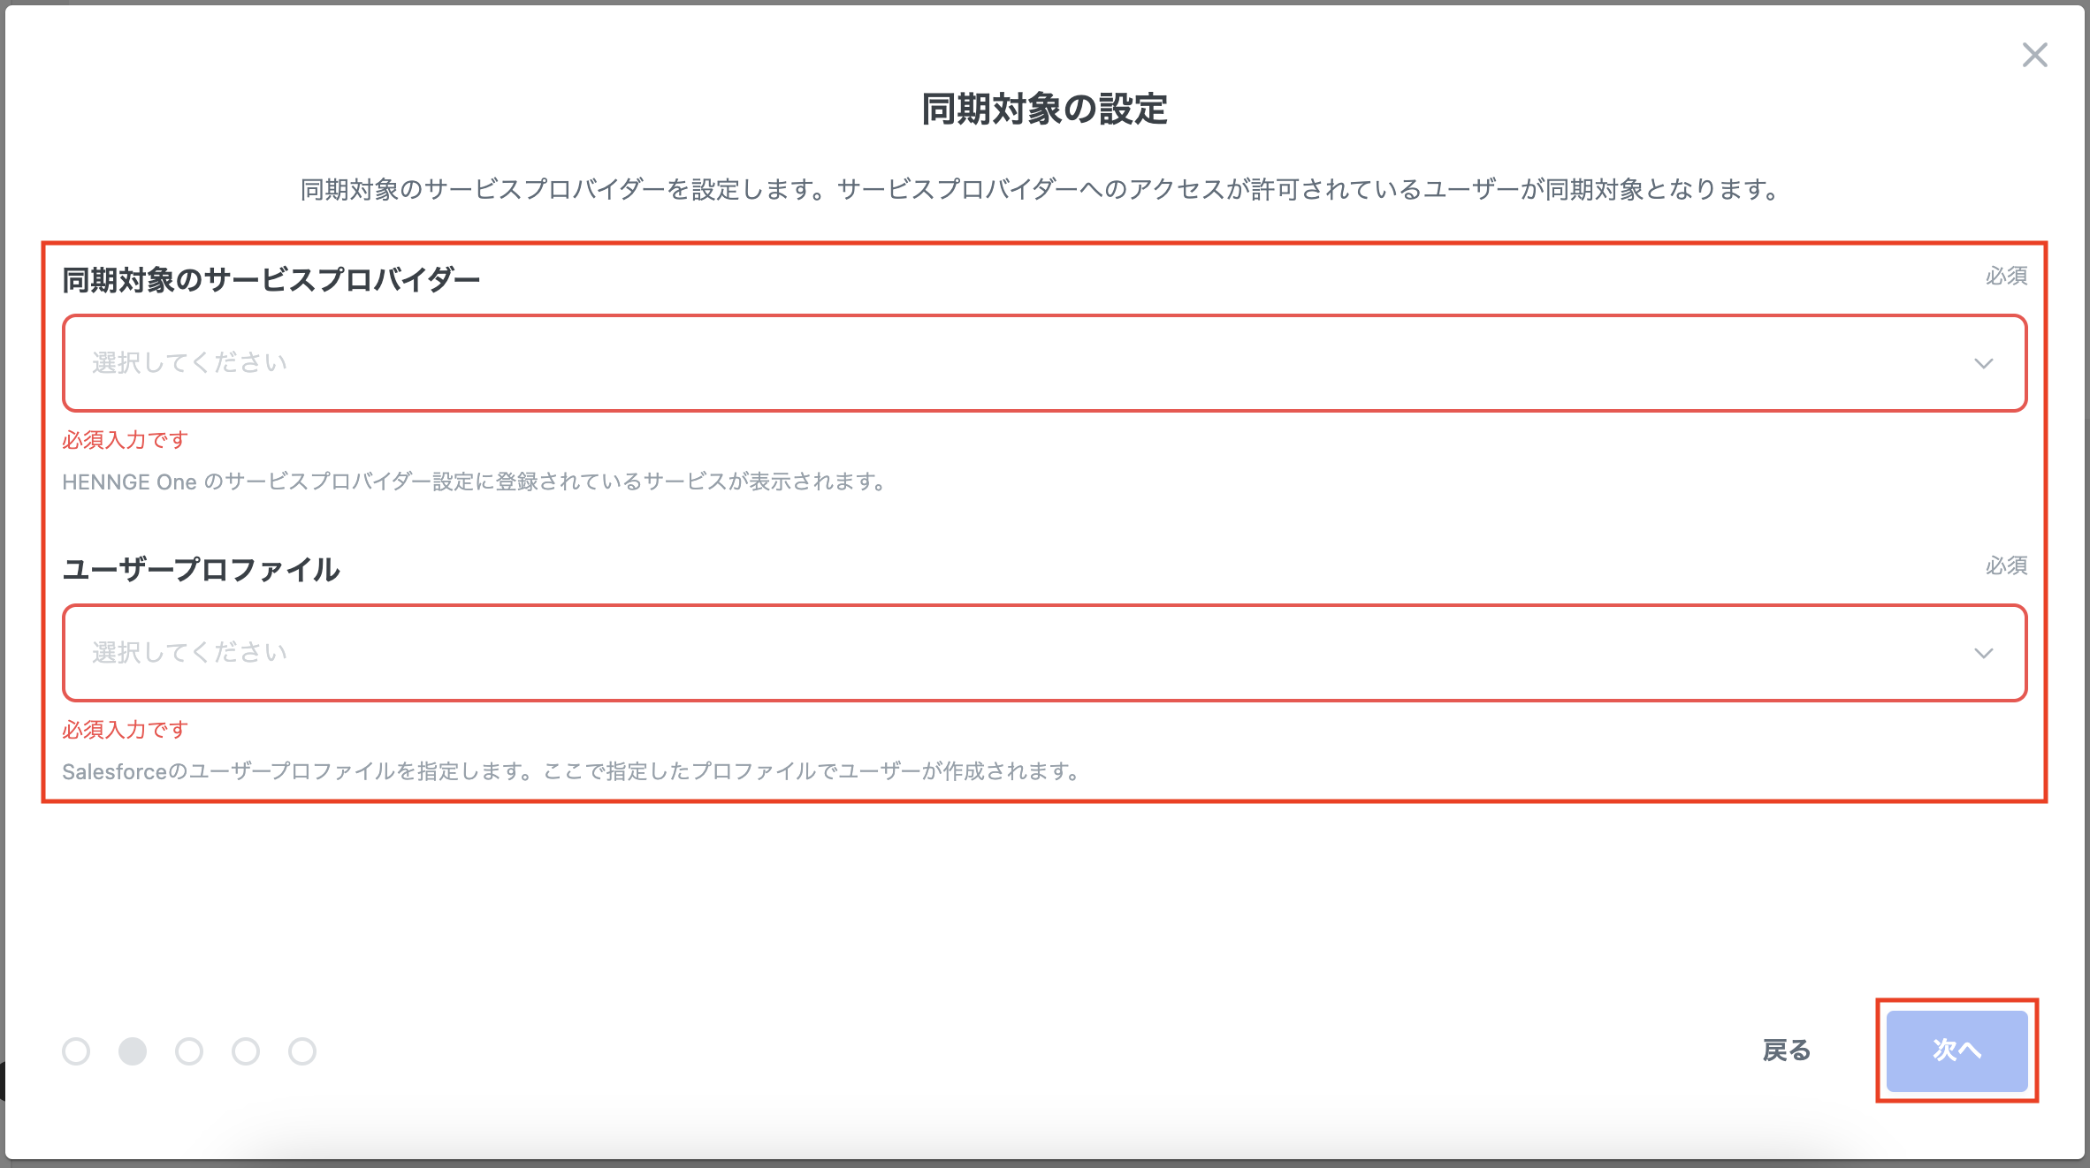Expand the service provider dropdown's chevron arrow
2090x1168 pixels.
pos(1983,364)
